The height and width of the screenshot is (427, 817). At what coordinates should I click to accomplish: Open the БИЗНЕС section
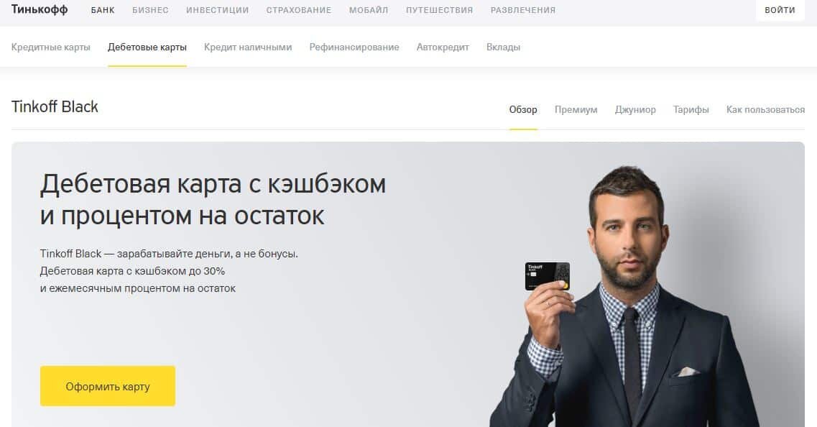point(150,10)
